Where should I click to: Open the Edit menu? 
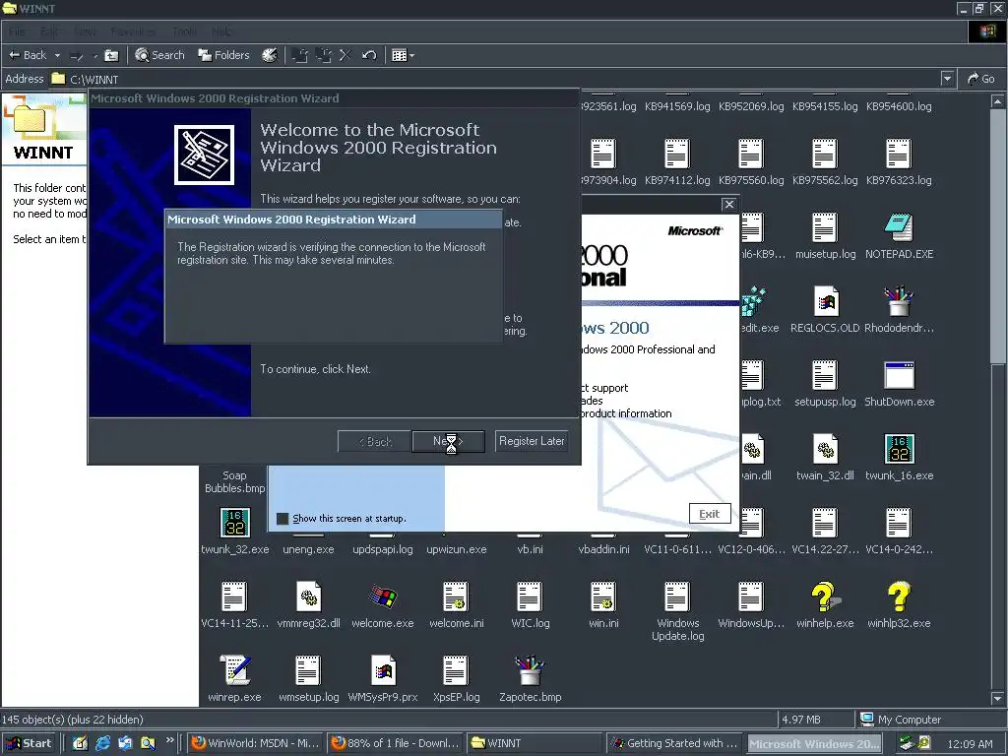pyautogui.click(x=49, y=31)
